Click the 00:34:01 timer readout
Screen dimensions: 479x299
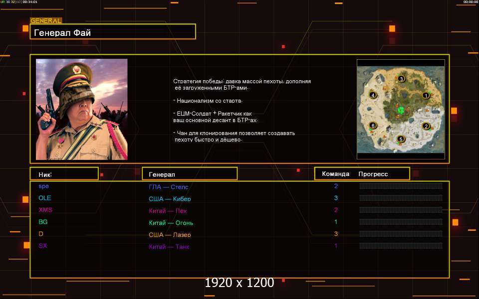30,2
